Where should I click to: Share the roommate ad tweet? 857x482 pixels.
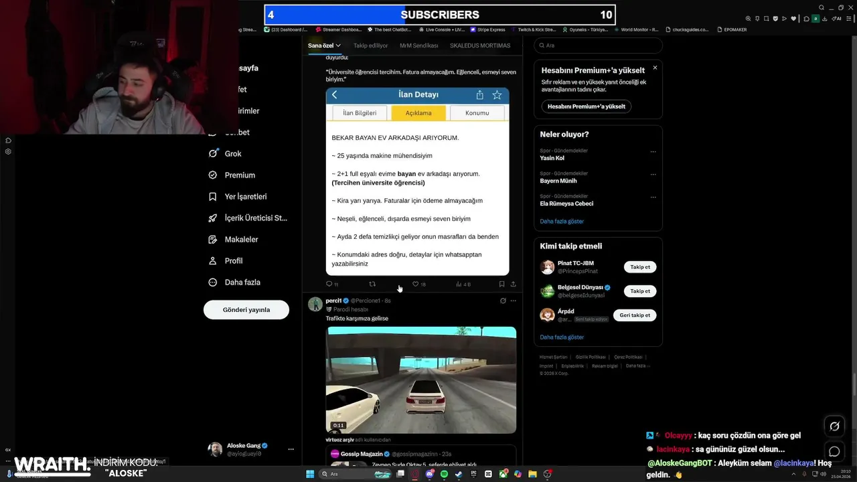tap(513, 284)
